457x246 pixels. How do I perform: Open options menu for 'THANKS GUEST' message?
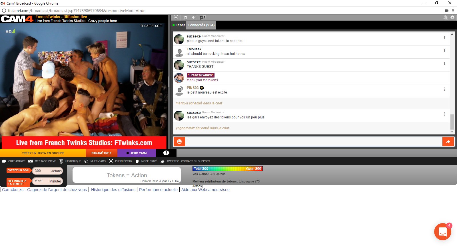[444, 64]
